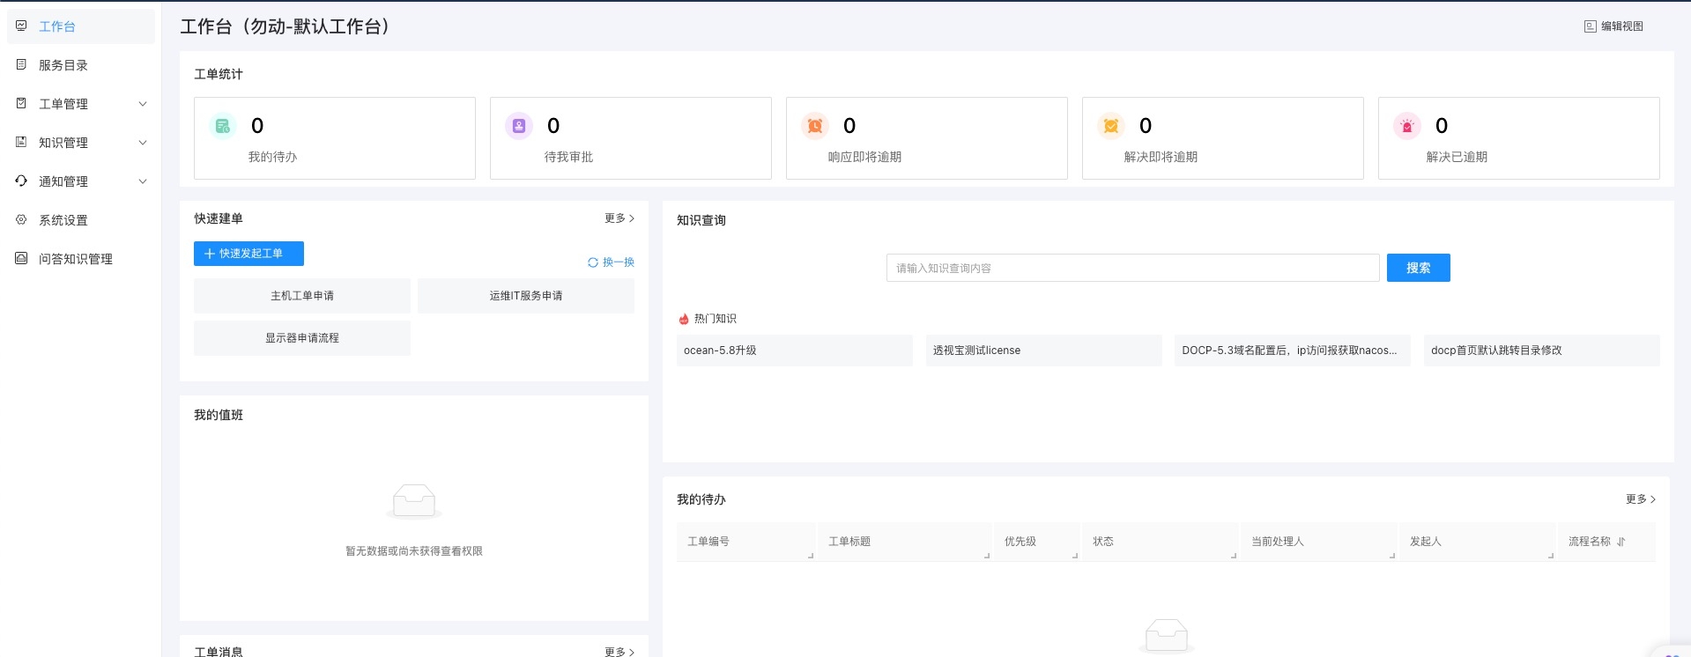The width and height of the screenshot is (1691, 657).
Task: Click the 工单标题 column header
Action: click(905, 542)
